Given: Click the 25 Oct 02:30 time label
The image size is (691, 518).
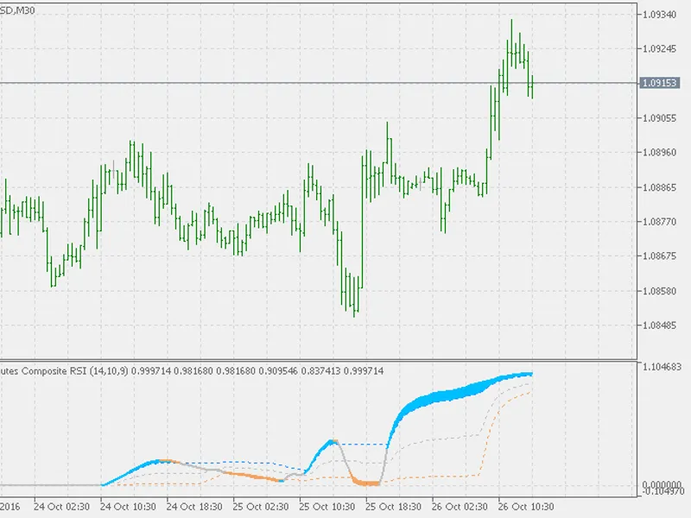Looking at the screenshot, I should 261,507.
